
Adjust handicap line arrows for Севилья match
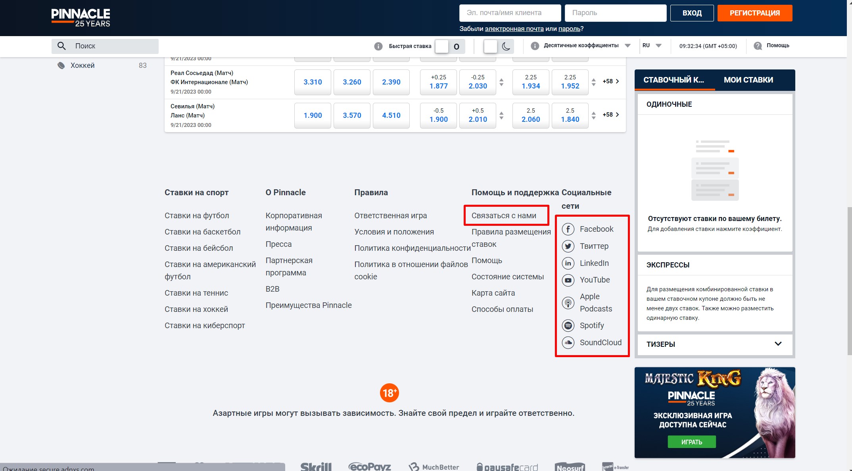501,115
